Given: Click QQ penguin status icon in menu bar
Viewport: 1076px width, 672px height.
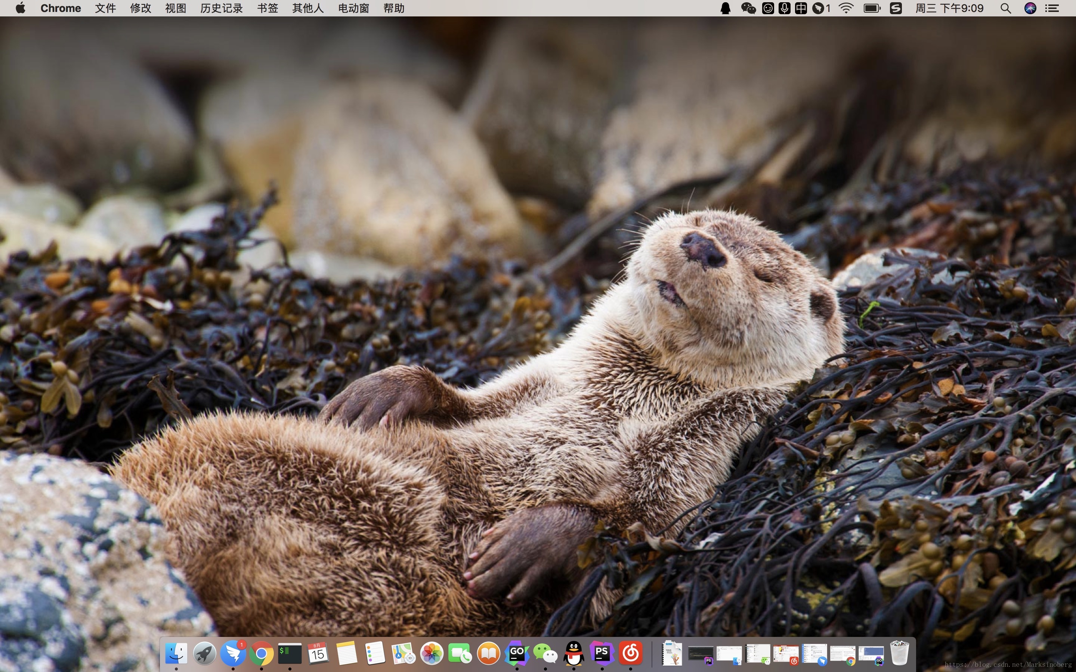Looking at the screenshot, I should (x=725, y=8).
